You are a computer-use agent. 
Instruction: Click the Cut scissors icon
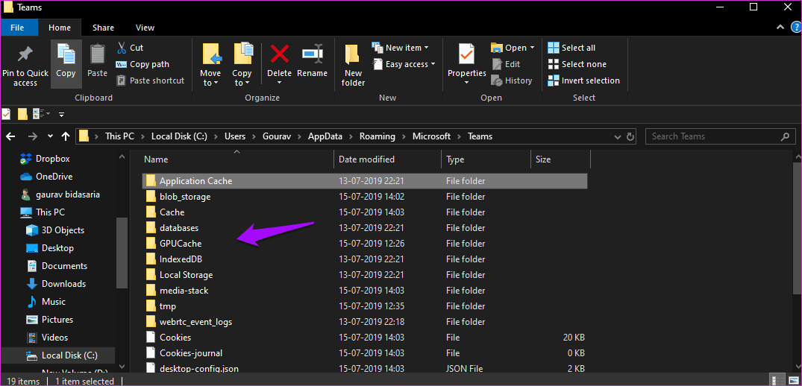tap(122, 48)
